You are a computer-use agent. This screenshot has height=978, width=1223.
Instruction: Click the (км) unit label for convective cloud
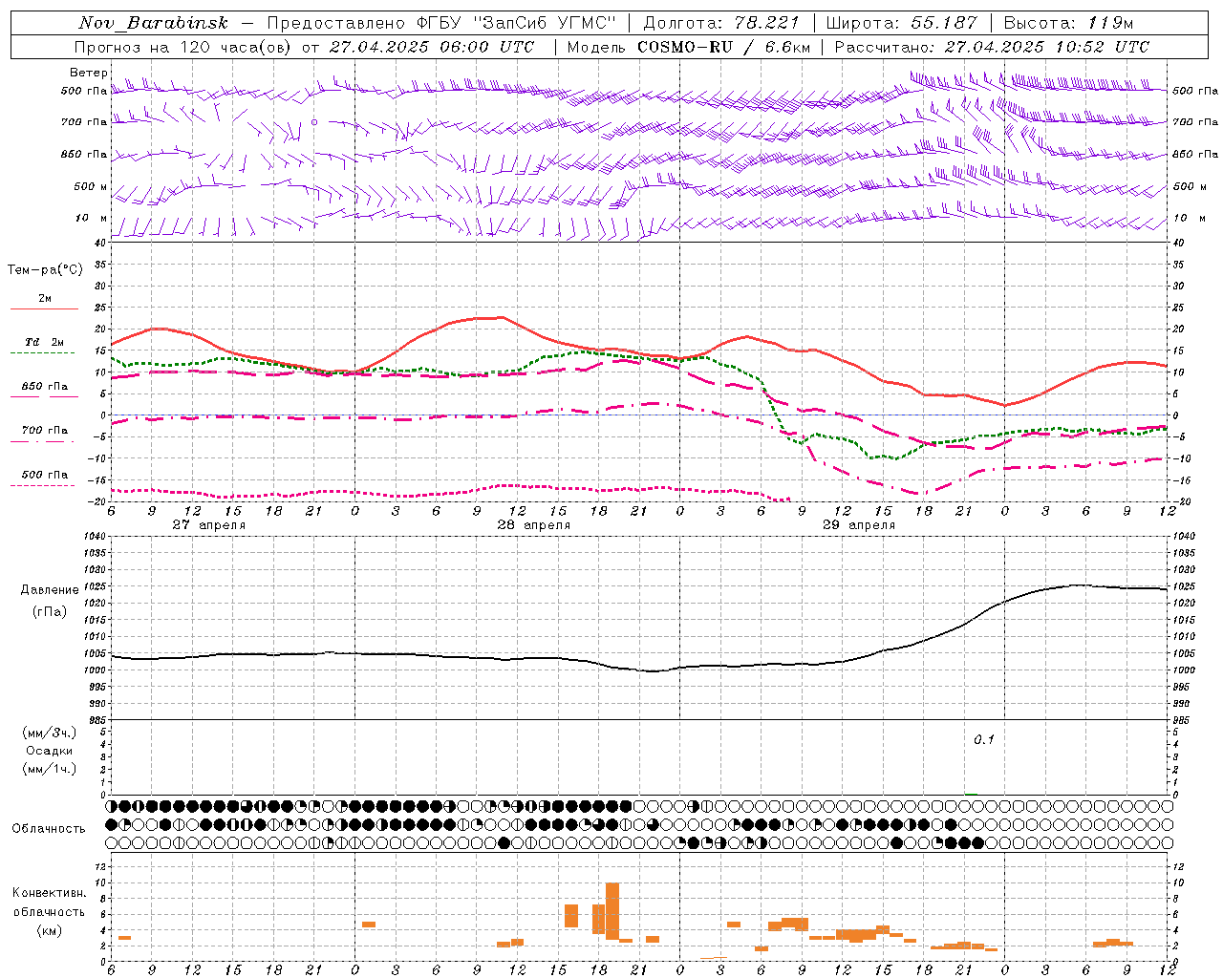click(x=49, y=929)
